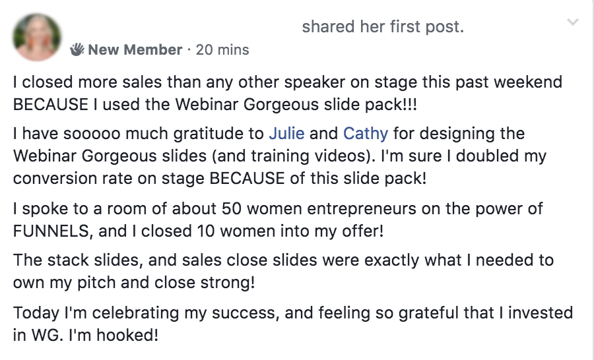The width and height of the screenshot is (594, 360).
Task: Click the New Member badge label
Action: tap(135, 50)
